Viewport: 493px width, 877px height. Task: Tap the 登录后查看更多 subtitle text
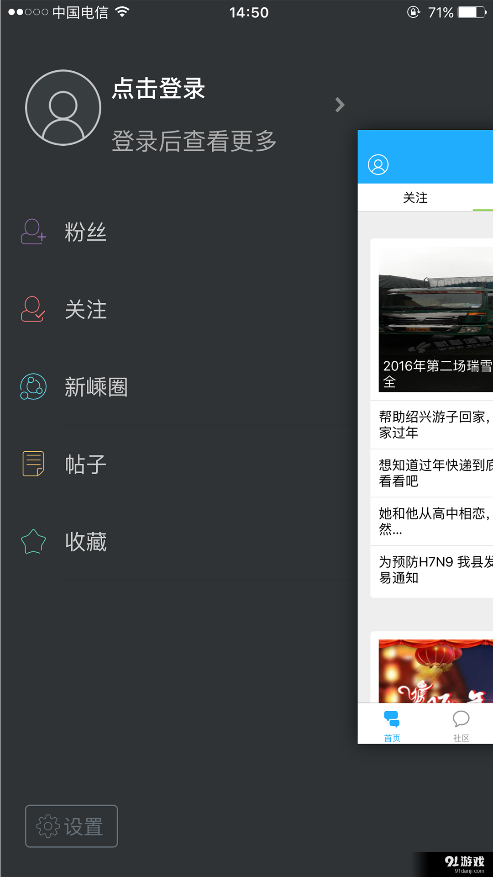pyautogui.click(x=194, y=141)
